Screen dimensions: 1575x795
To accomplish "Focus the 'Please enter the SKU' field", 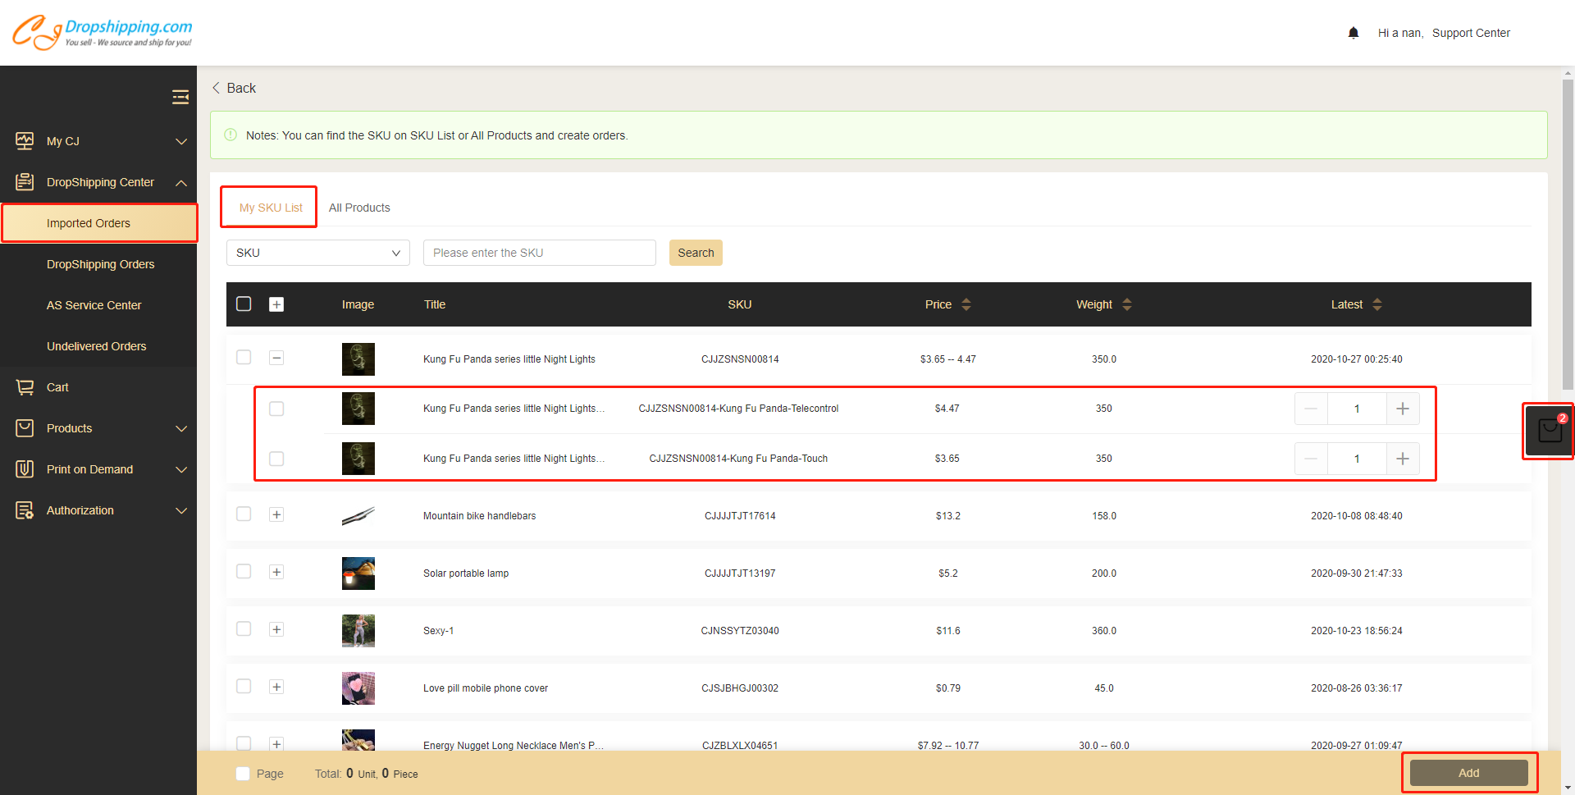I will (x=539, y=253).
